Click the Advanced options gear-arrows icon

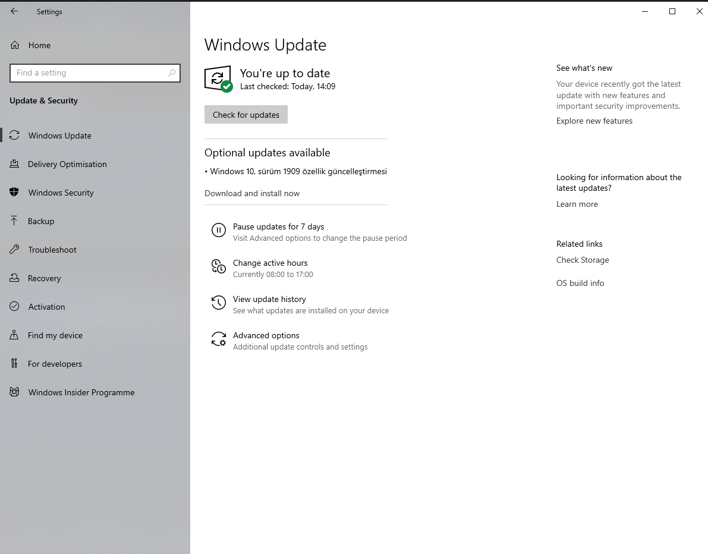click(219, 339)
